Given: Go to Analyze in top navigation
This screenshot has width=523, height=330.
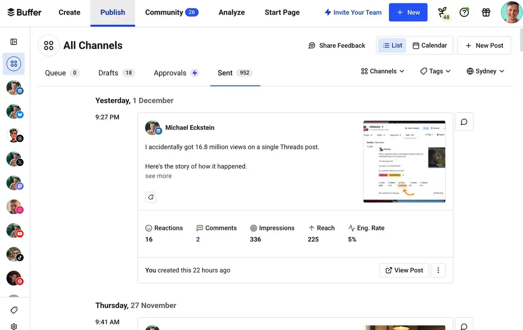Looking at the screenshot, I should coord(231,12).
